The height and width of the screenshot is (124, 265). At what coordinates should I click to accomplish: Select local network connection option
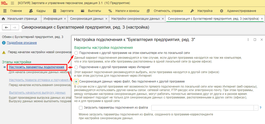76,53
